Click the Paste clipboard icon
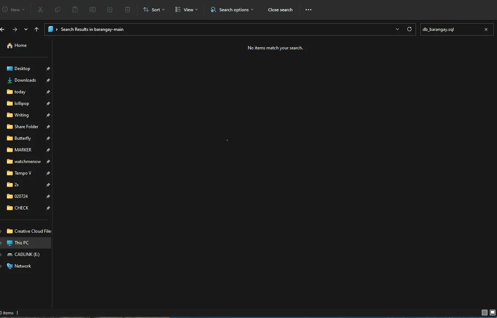The height and width of the screenshot is (318, 497). [75, 10]
